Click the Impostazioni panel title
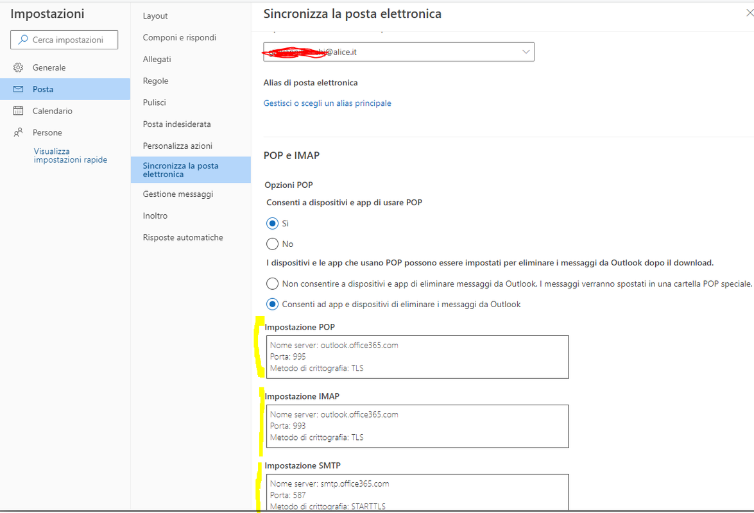This screenshot has height=513, width=754. pos(47,14)
